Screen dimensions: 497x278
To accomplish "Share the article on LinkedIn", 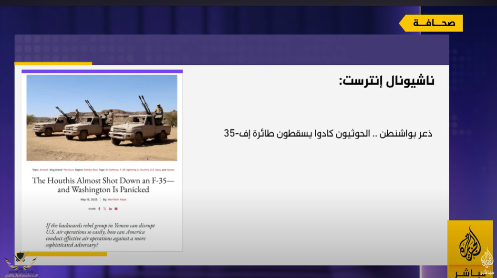I will (x=110, y=208).
